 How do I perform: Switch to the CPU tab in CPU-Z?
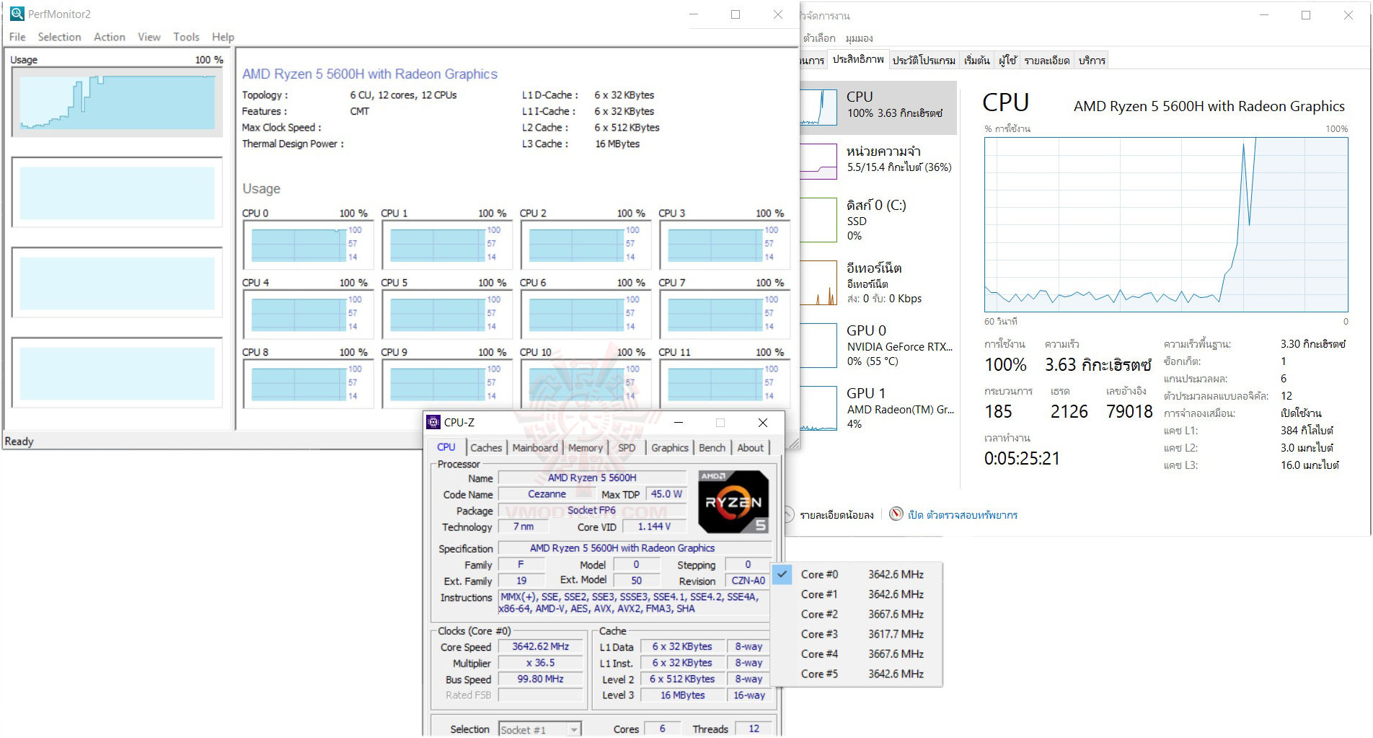tap(446, 447)
